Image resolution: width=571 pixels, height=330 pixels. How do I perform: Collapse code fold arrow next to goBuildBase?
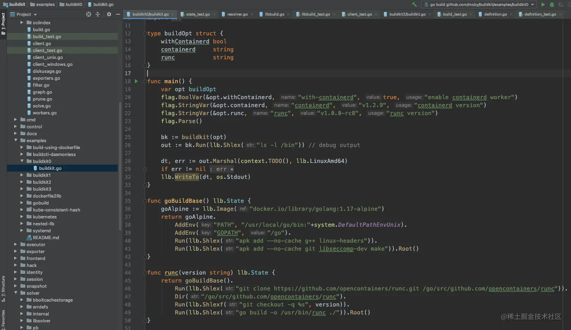pyautogui.click(x=145, y=201)
